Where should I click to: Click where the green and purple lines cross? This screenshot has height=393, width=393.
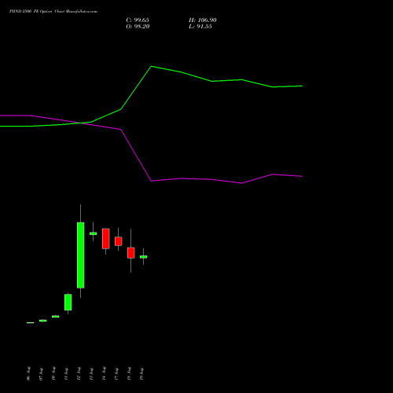tap(80, 123)
